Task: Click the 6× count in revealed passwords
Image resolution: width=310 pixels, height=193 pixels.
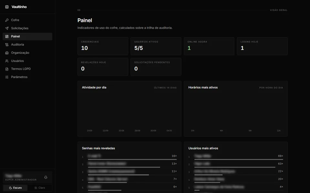Action: pyautogui.click(x=175, y=187)
